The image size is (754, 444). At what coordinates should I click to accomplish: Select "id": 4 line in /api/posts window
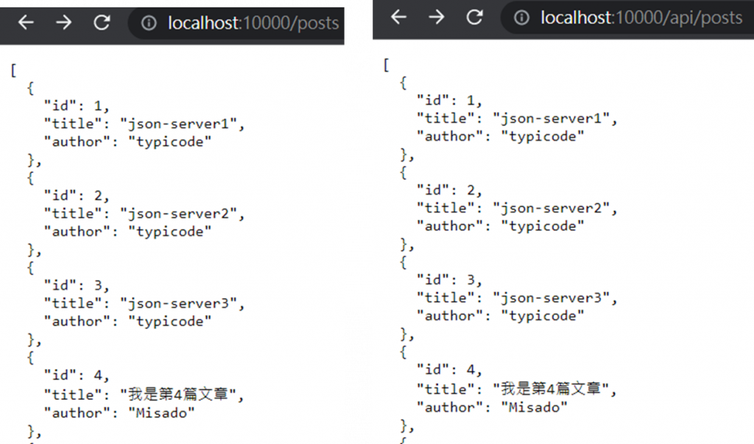449,370
